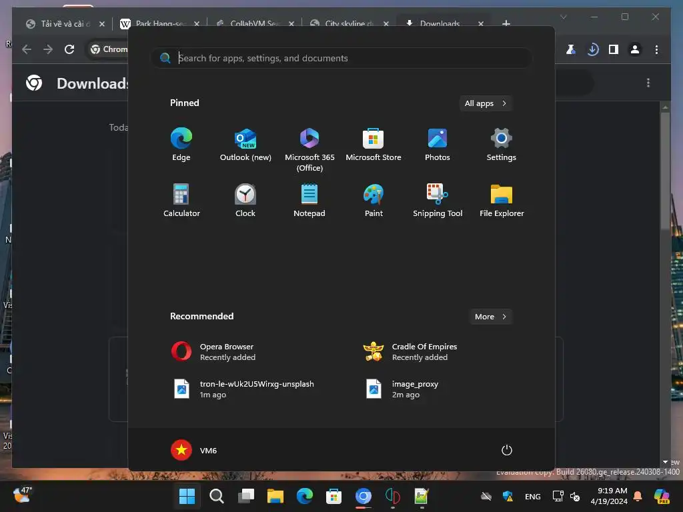The height and width of the screenshot is (512, 683).
Task: Click ENG language indicator
Action: coord(533,496)
